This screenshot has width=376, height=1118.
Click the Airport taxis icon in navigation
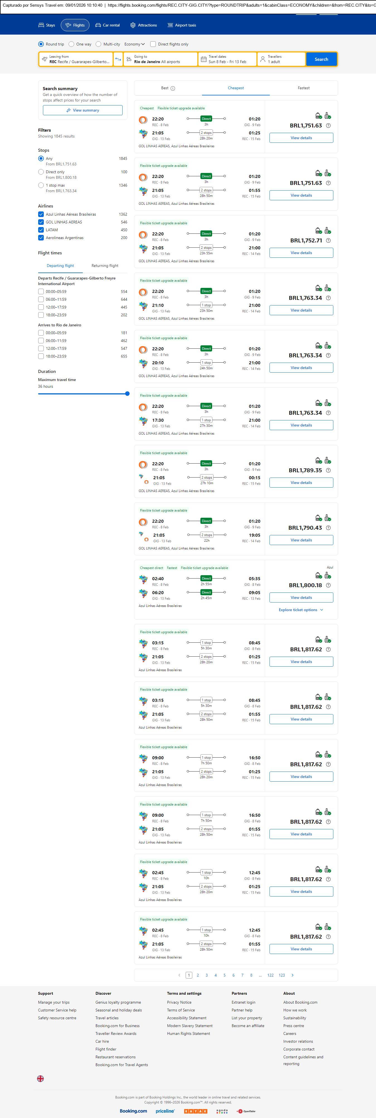pos(170,25)
